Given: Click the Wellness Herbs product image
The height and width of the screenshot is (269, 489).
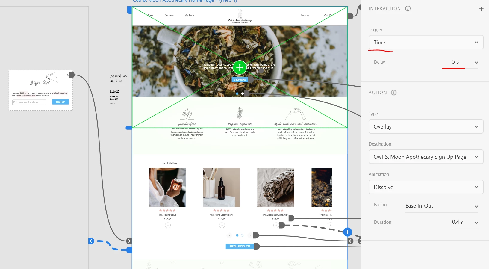Looking at the screenshot, I should 322,188.
